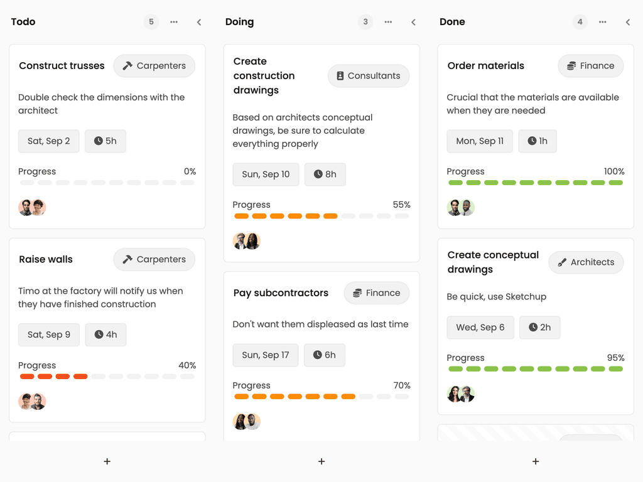Click the Doing column heading

coord(239,22)
